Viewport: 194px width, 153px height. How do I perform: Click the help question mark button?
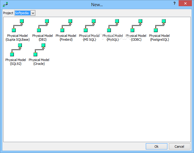point(174,3)
